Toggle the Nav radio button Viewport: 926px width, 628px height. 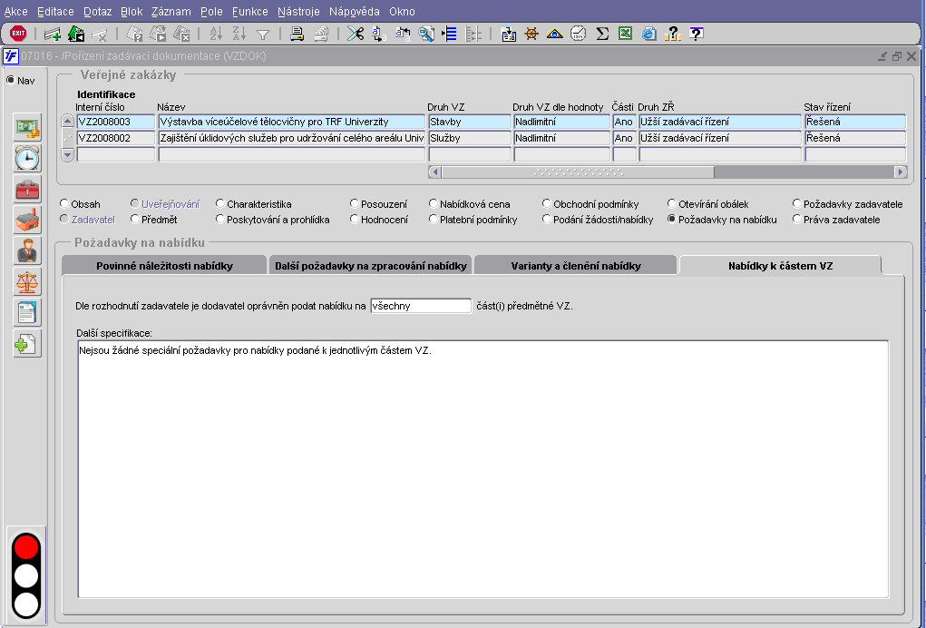(x=11, y=81)
